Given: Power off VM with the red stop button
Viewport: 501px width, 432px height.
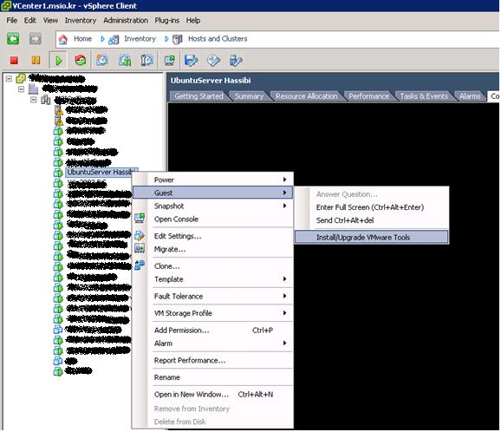Looking at the screenshot, I should coord(14,60).
